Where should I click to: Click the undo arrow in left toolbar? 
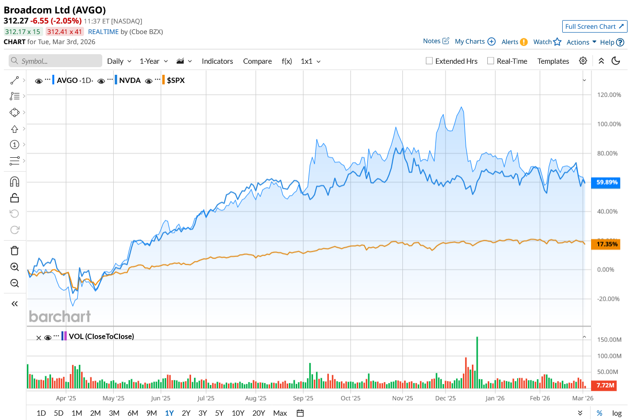click(x=14, y=214)
